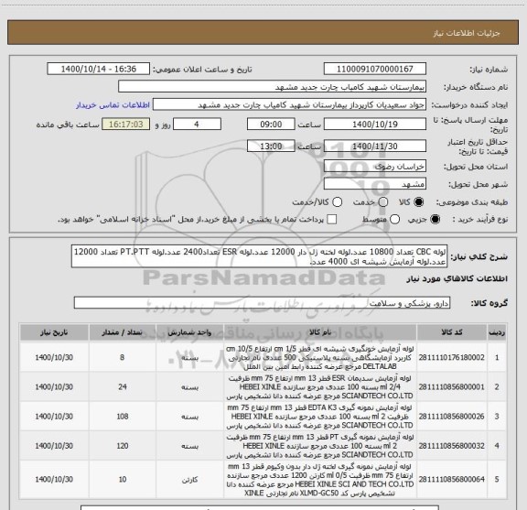
Task: Select the متوسط purchase type radio
Action: click(394, 220)
